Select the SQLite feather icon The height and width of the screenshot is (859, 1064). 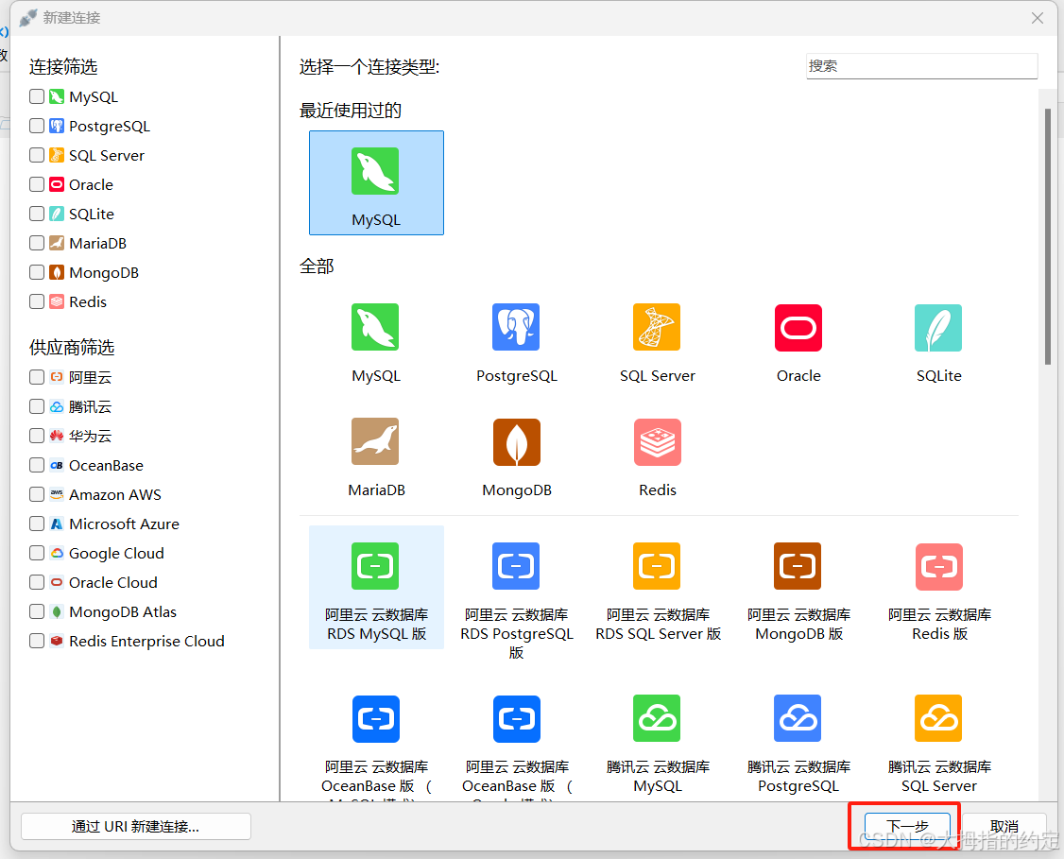(938, 327)
